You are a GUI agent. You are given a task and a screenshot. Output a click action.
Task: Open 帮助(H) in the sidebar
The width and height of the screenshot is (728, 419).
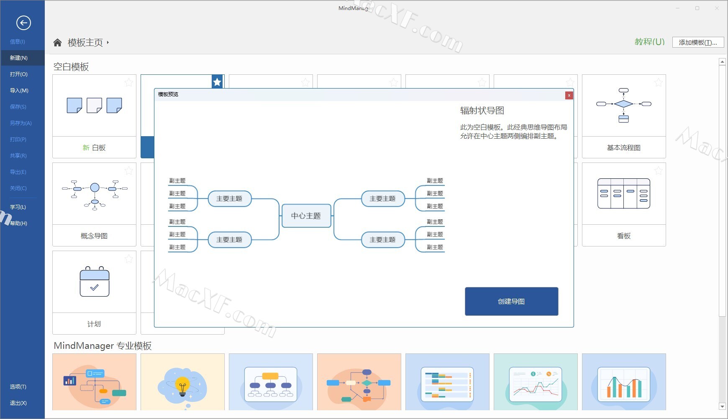click(x=18, y=223)
